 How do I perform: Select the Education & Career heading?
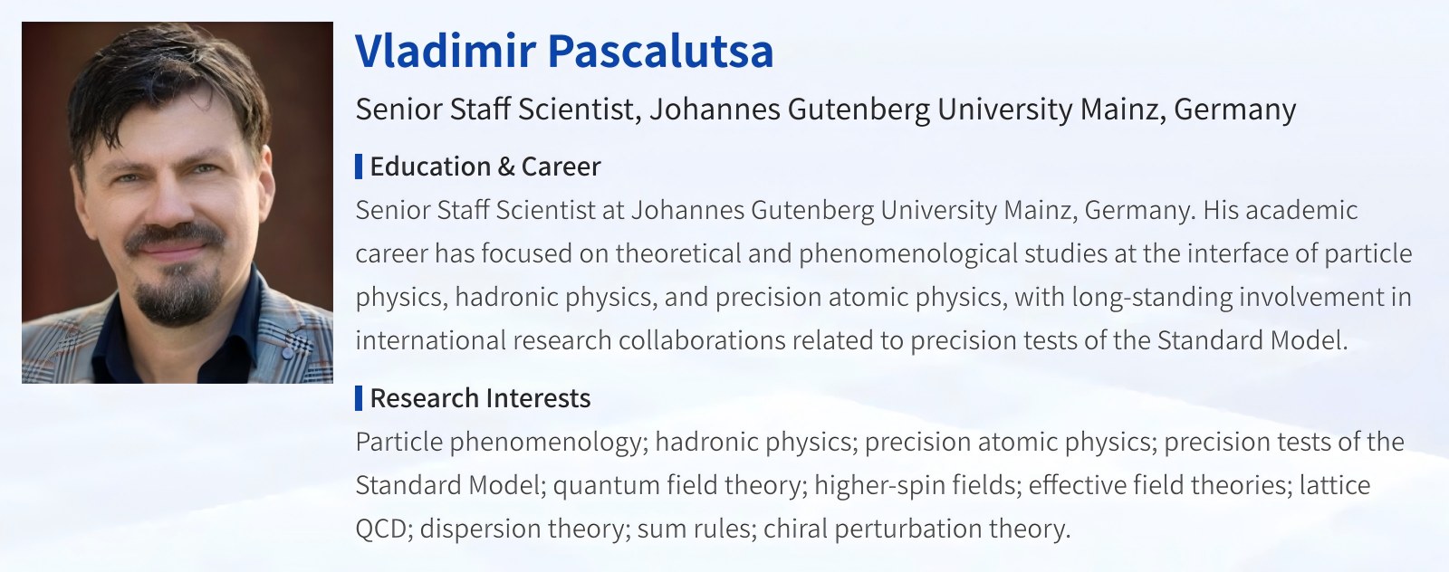point(485,167)
